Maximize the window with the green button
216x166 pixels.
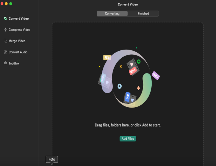[x=10, y=4]
